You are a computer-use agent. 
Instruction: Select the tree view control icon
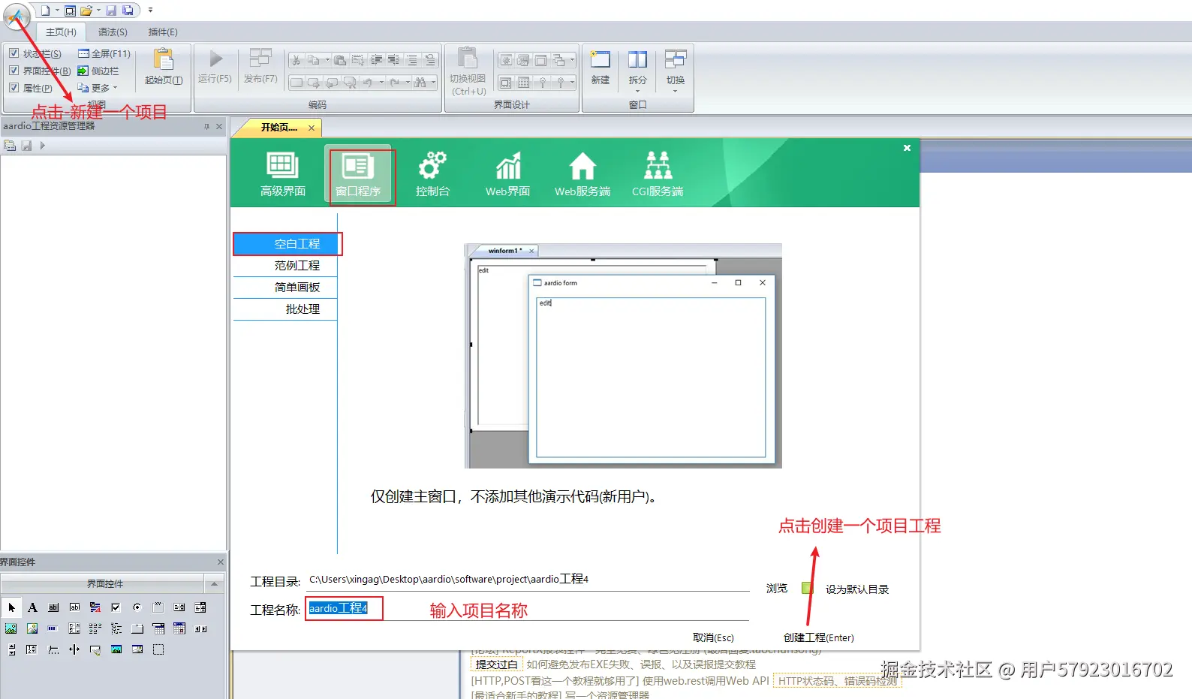pos(116,628)
